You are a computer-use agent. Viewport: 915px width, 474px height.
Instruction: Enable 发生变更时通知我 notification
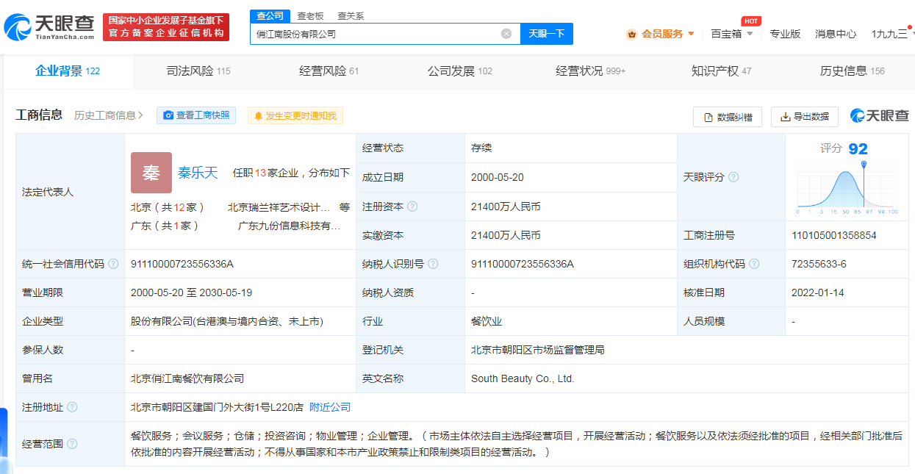point(295,115)
